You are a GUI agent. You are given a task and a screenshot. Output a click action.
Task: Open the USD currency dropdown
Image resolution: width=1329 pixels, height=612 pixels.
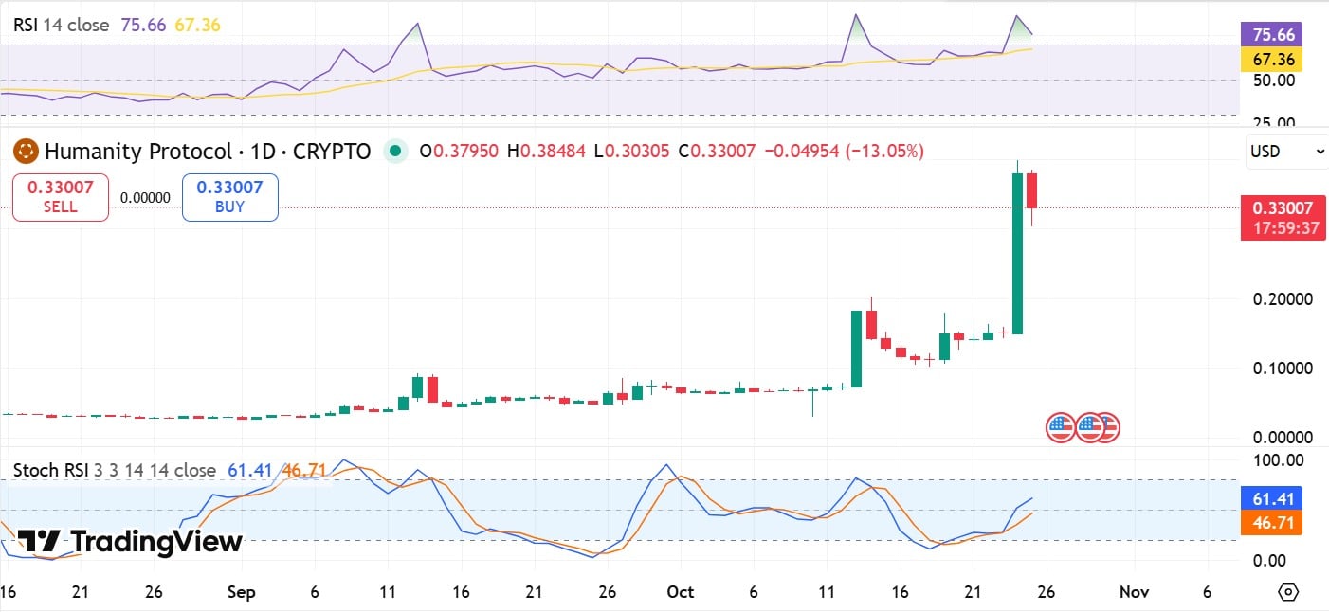click(x=1285, y=151)
